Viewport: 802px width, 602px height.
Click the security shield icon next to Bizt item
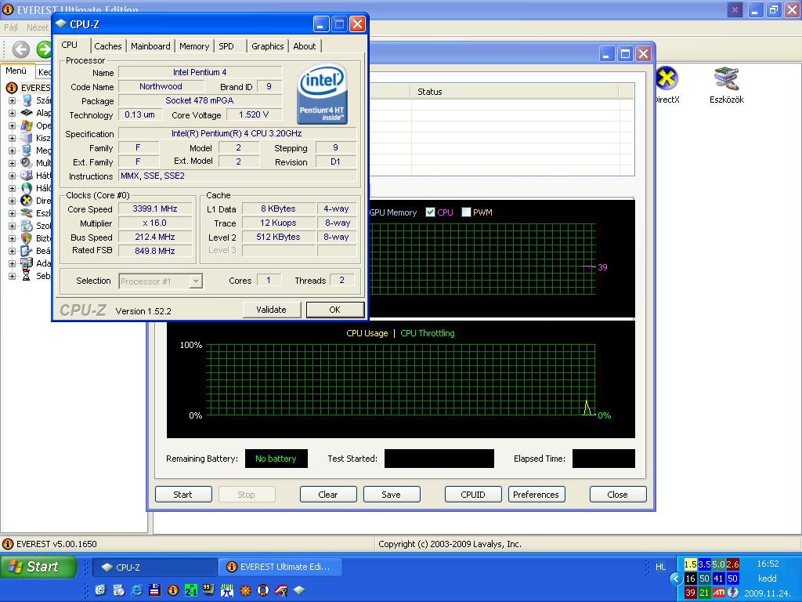[27, 238]
